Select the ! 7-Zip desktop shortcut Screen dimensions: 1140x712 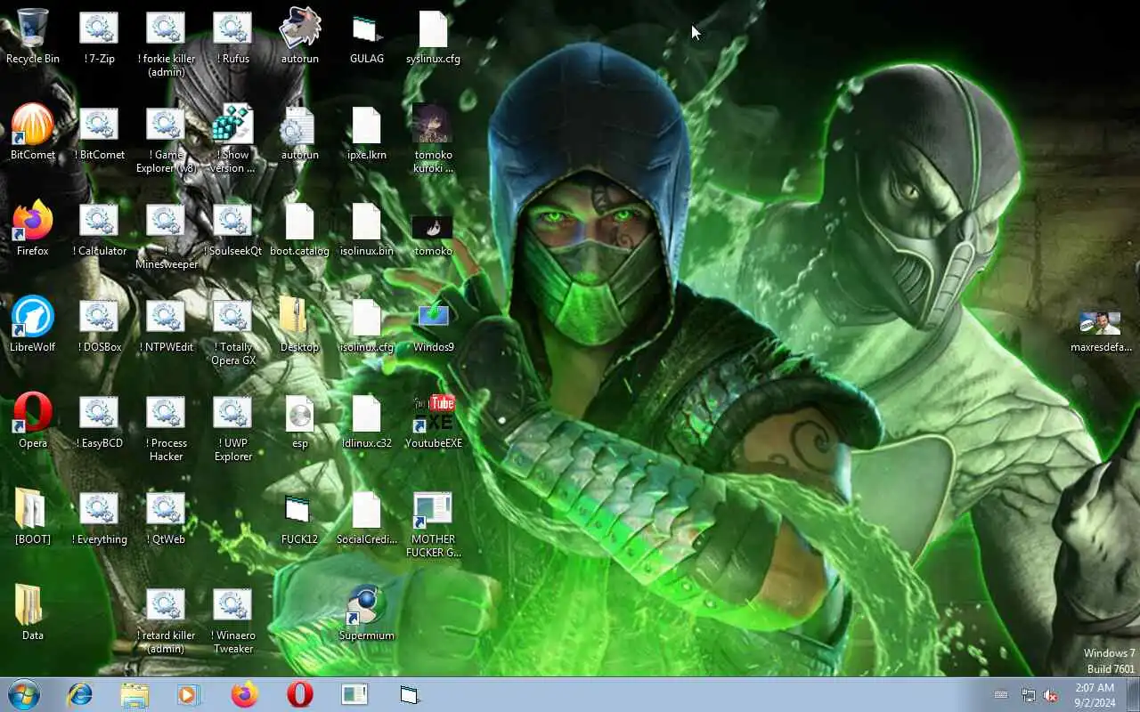pyautogui.click(x=99, y=36)
